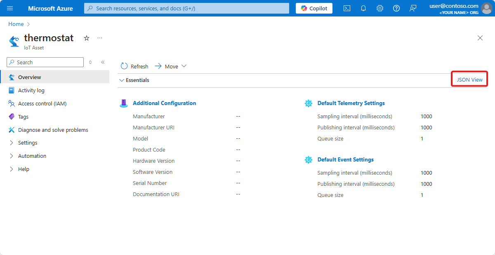Collapse the sidebar with the double chevron

[103, 62]
